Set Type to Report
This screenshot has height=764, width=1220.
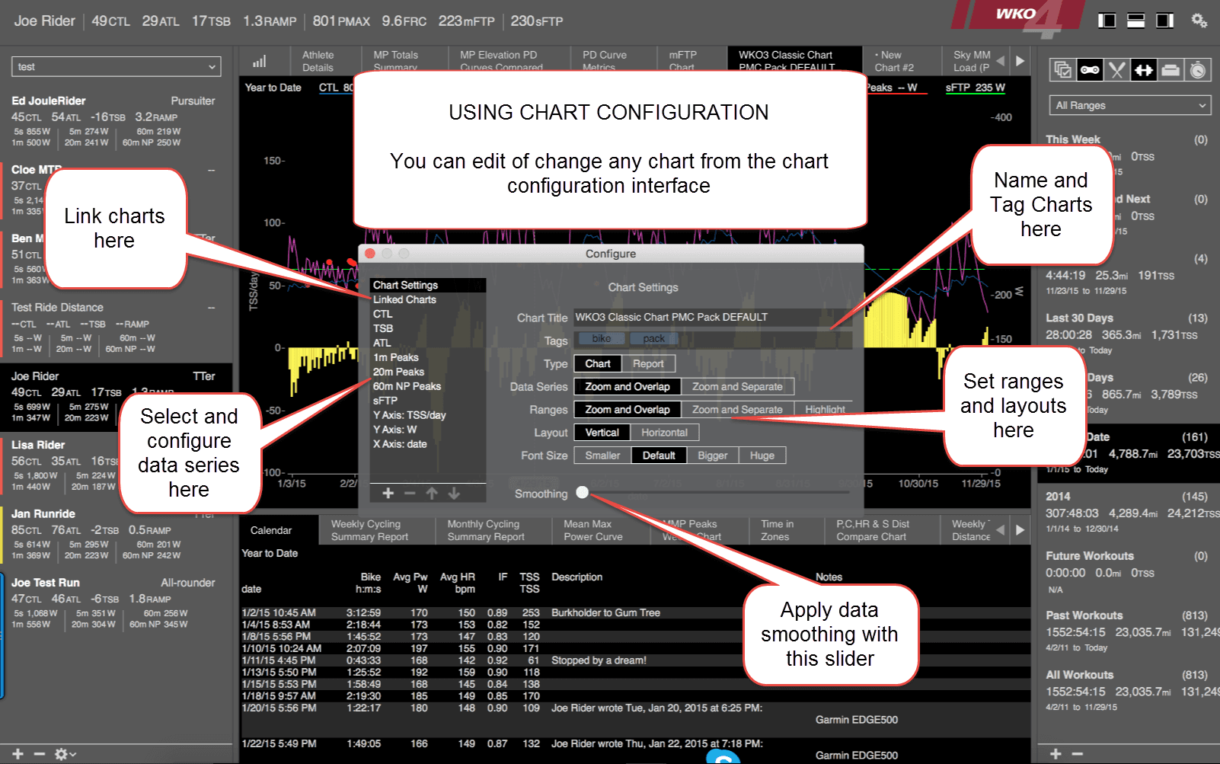click(648, 364)
